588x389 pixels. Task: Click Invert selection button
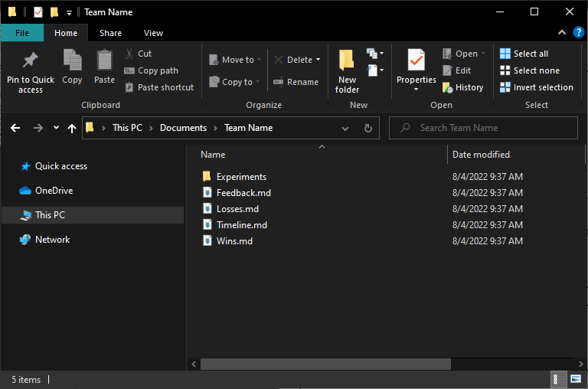pyautogui.click(x=536, y=87)
